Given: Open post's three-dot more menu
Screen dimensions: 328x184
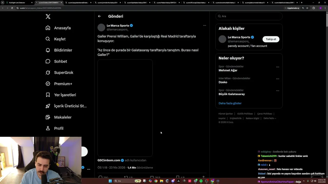Looking at the screenshot, I should 204,25.
